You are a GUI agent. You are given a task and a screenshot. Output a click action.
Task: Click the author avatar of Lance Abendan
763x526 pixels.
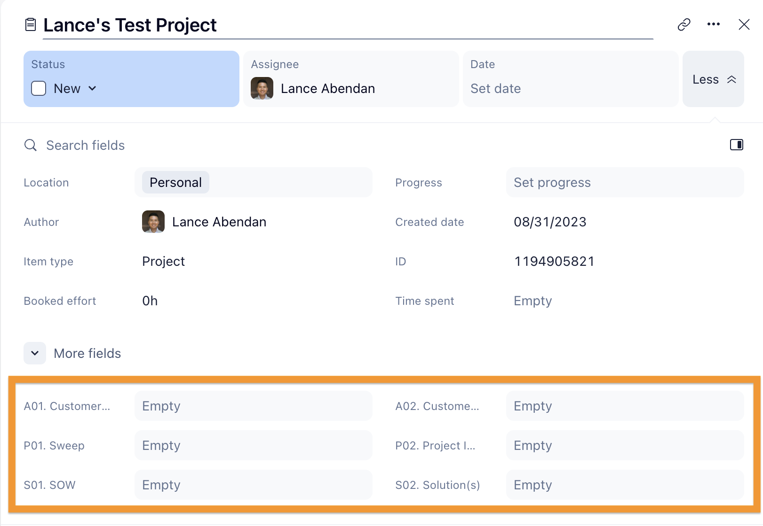[153, 222]
